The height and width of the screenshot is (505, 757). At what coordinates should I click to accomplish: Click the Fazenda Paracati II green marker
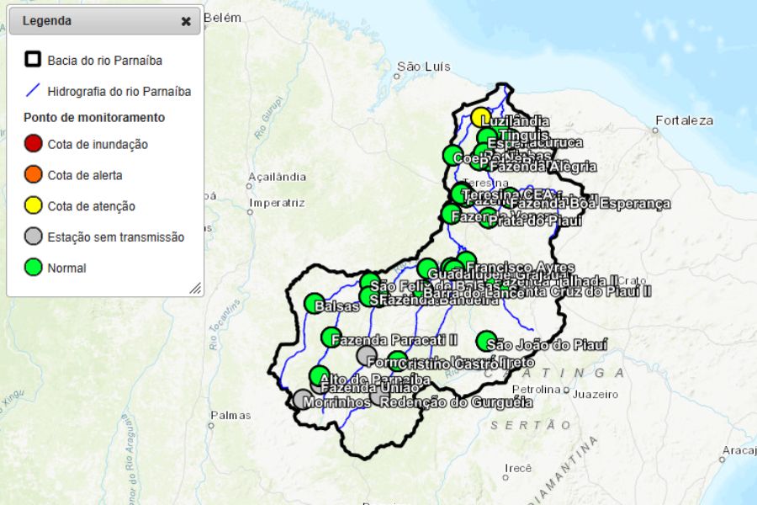(x=331, y=338)
